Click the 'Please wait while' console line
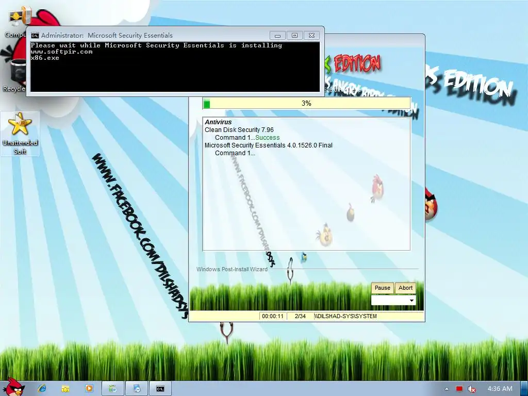 click(156, 45)
